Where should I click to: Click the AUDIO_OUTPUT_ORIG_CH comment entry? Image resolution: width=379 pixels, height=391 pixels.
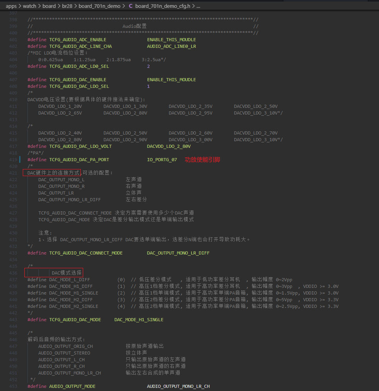click(x=66, y=346)
